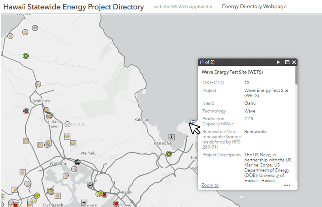Click the Kalihi map label
The image size is (322, 207).
[x=127, y=192]
